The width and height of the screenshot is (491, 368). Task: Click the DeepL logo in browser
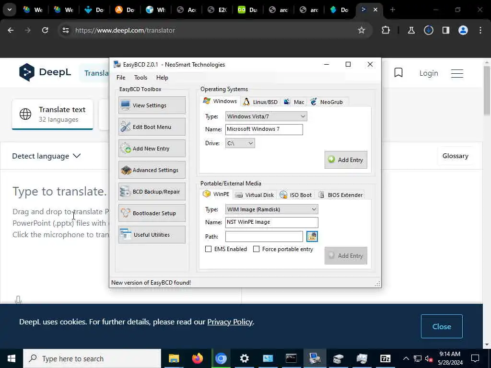45,72
